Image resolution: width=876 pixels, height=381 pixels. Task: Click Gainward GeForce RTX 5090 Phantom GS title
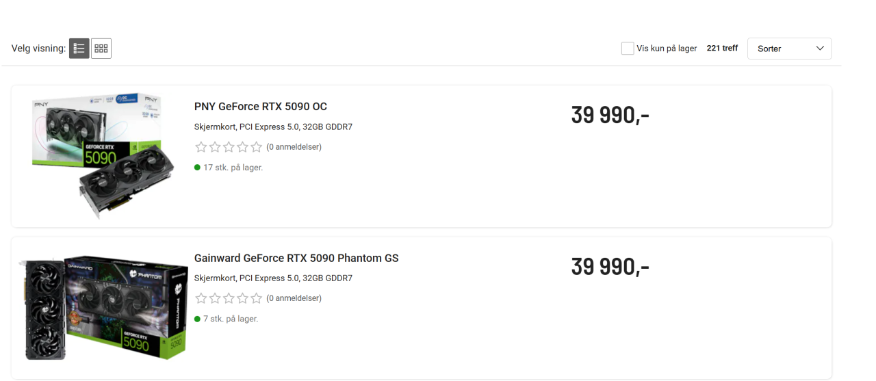[296, 259]
